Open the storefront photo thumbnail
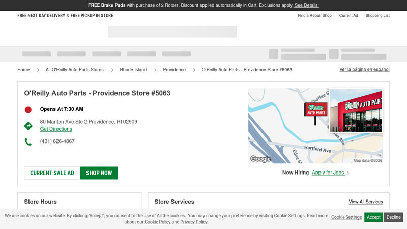 [356, 111]
